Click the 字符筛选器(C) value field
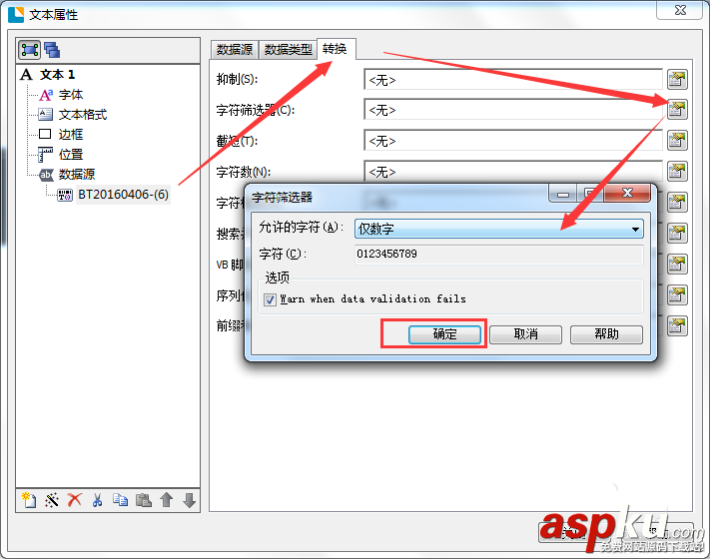The image size is (710, 559). coord(513,110)
